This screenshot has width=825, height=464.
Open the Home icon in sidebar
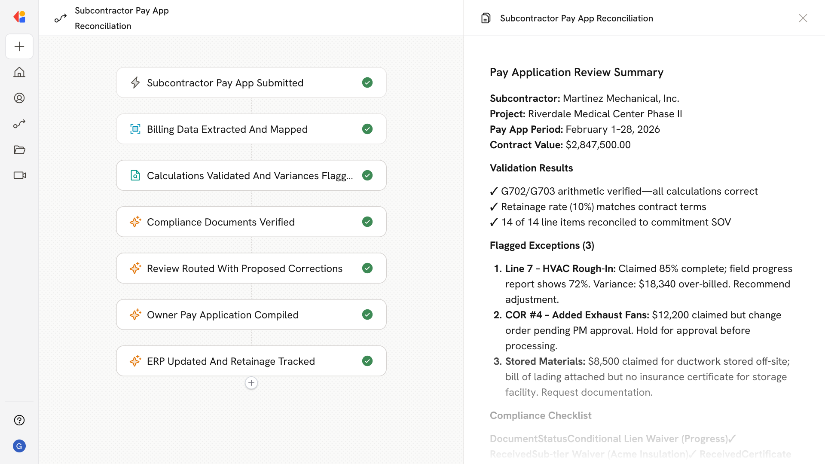(19, 72)
